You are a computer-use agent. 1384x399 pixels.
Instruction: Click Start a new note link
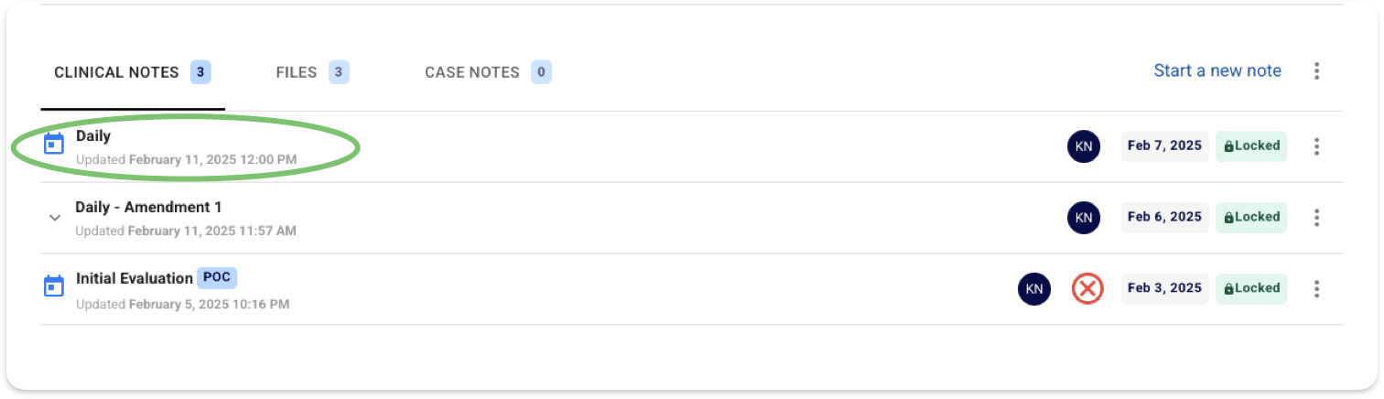coord(1217,71)
